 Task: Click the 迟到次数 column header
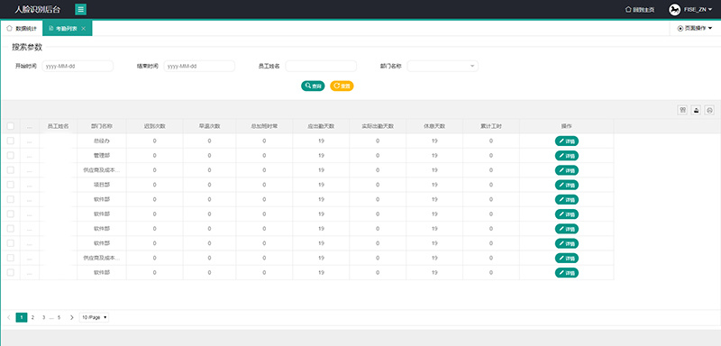tap(154, 126)
